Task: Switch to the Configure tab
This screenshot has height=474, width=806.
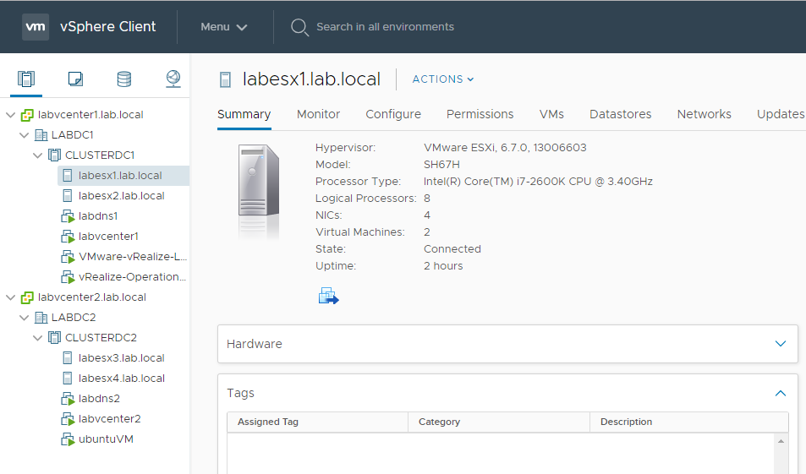Action: click(x=393, y=114)
